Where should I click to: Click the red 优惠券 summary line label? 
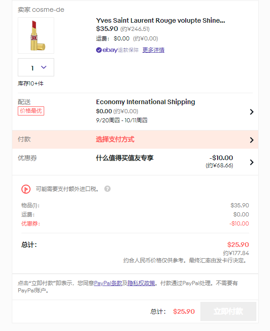[x=31, y=224]
